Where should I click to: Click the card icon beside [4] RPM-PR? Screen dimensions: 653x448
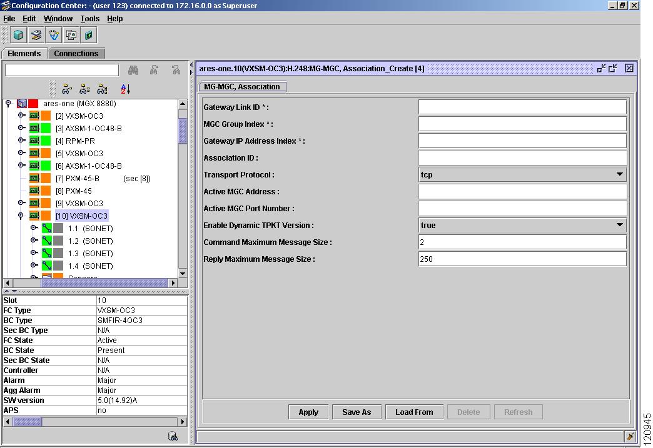[x=34, y=141]
